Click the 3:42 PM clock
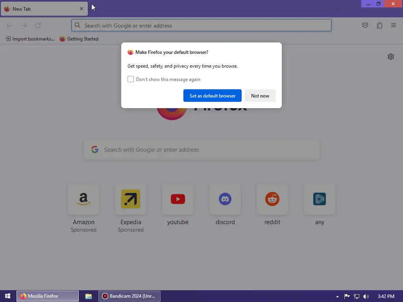The width and height of the screenshot is (403, 302). (386, 296)
